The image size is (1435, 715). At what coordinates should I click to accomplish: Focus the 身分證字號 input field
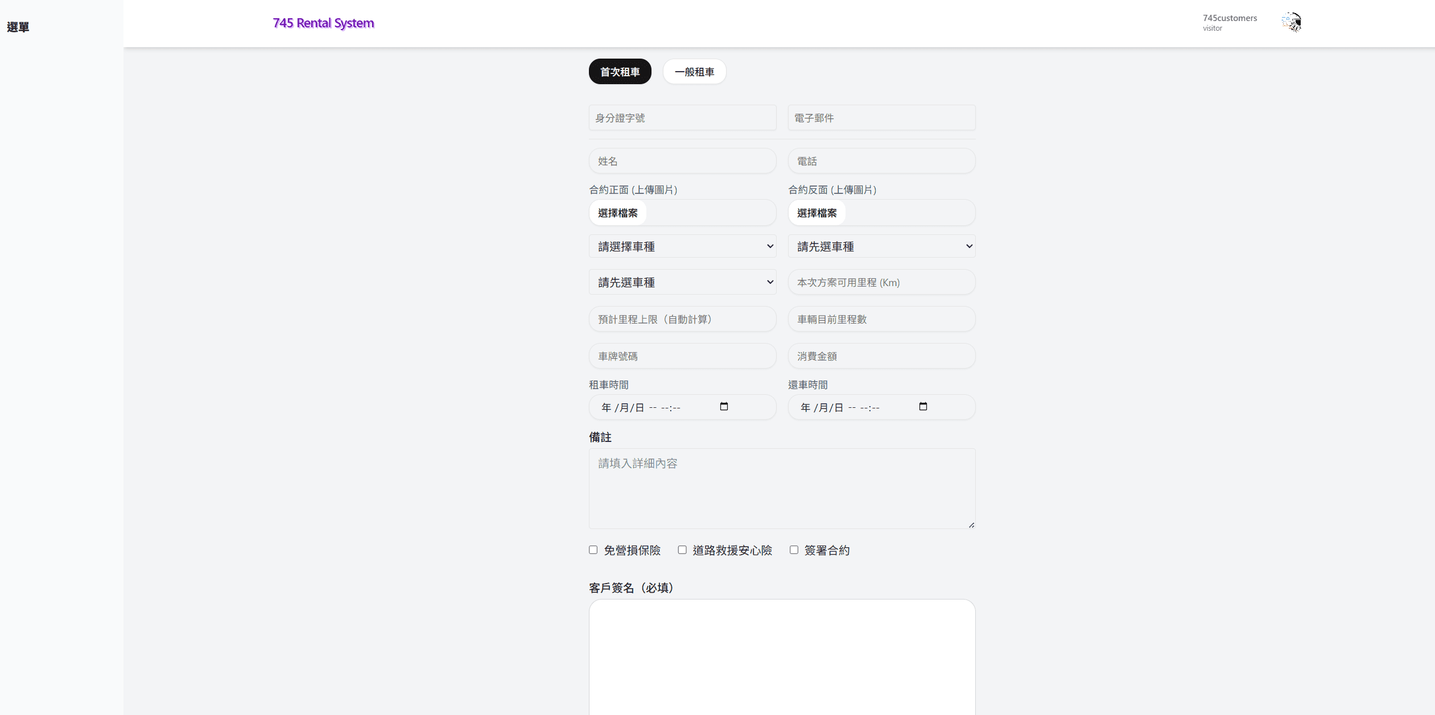682,118
